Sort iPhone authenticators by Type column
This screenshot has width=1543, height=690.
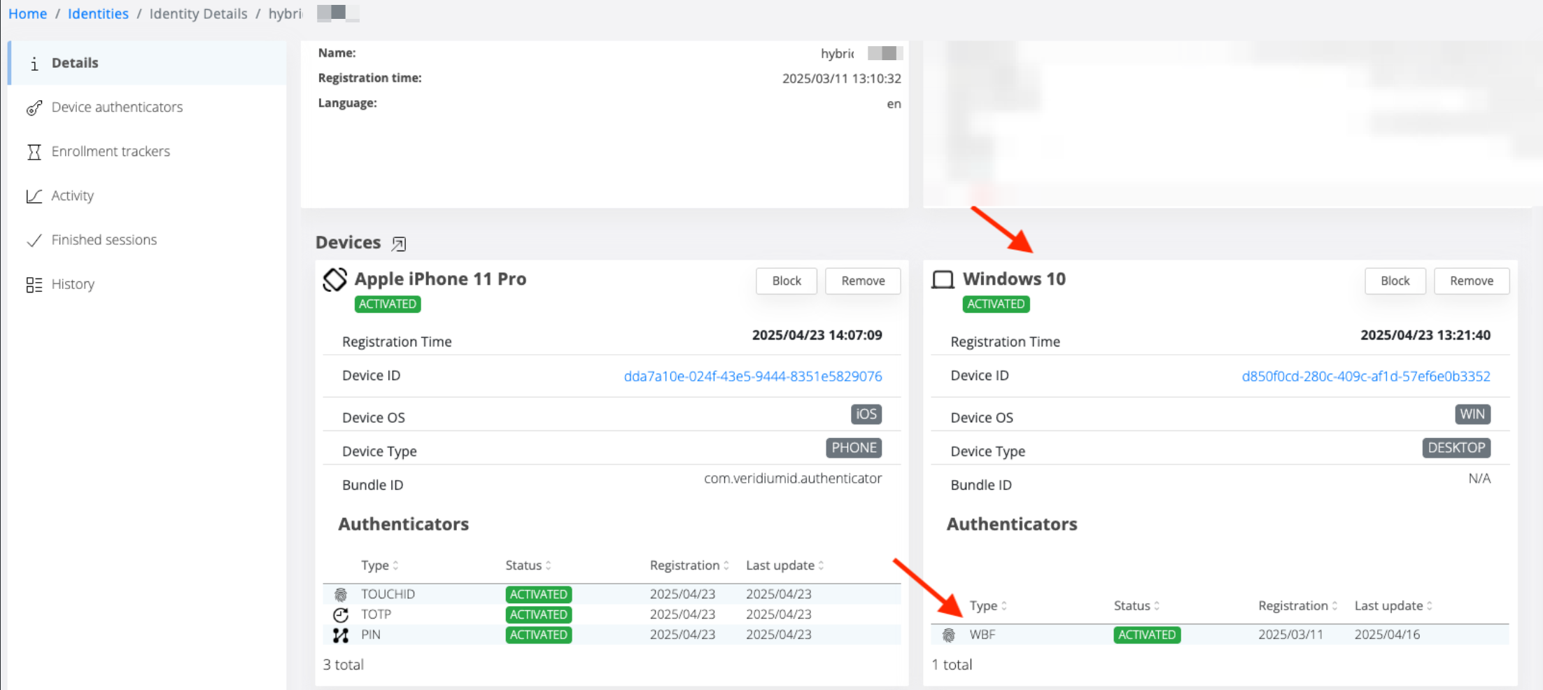(x=380, y=565)
